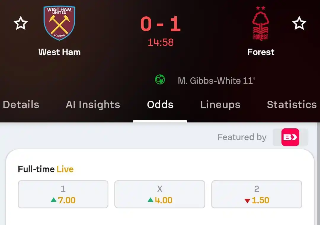320x225 pixels.
Task: Click the Forest team name
Action: (x=261, y=52)
